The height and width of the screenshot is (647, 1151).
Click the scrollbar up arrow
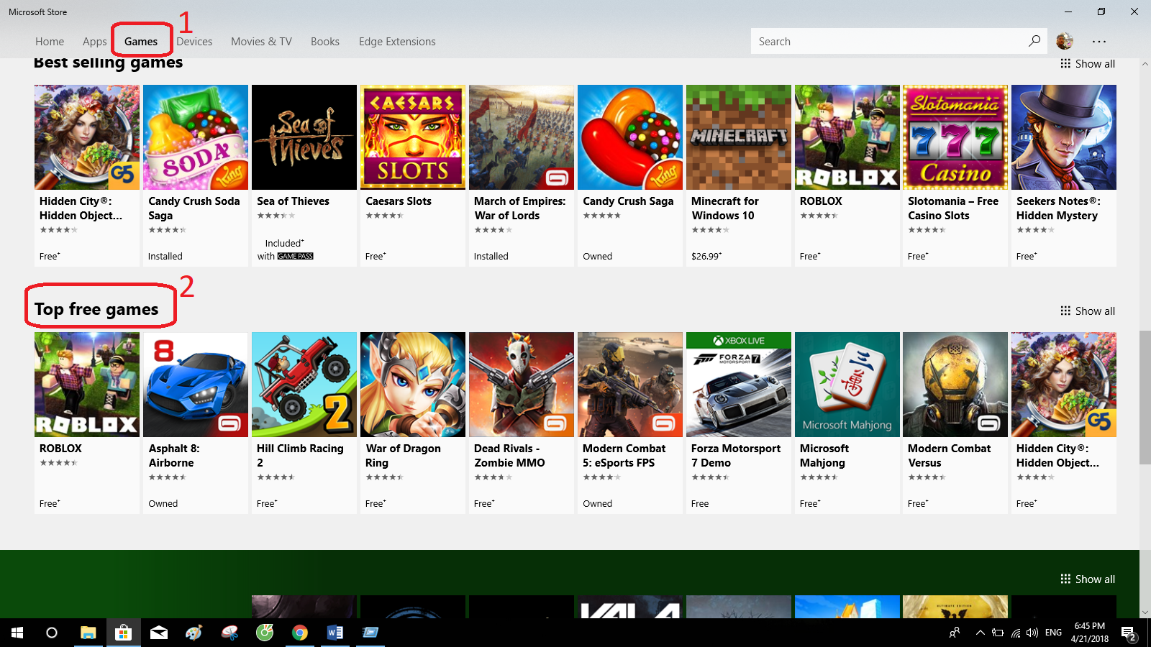[1145, 64]
